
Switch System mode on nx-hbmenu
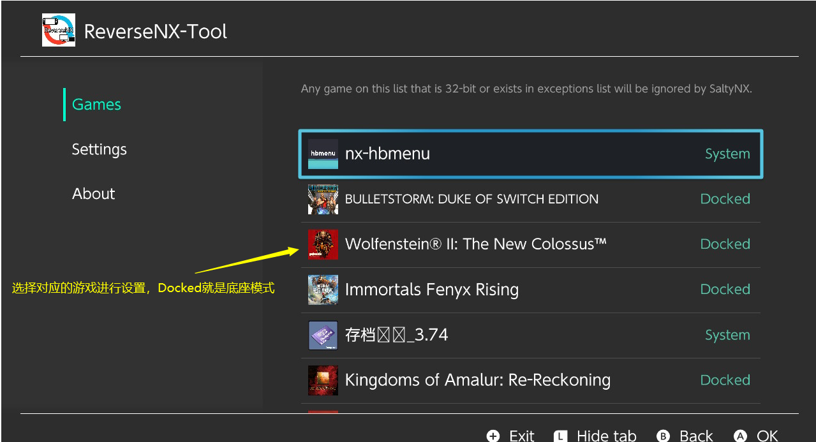point(727,154)
